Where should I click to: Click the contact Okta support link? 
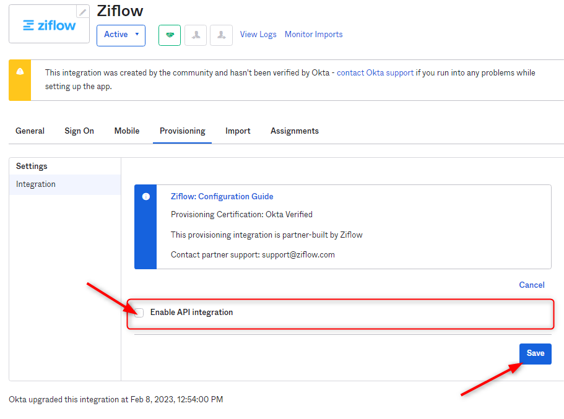click(x=375, y=72)
